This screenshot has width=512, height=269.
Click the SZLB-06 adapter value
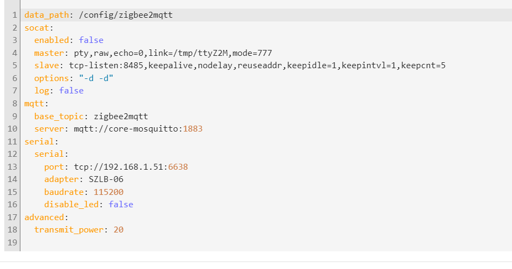coord(106,179)
